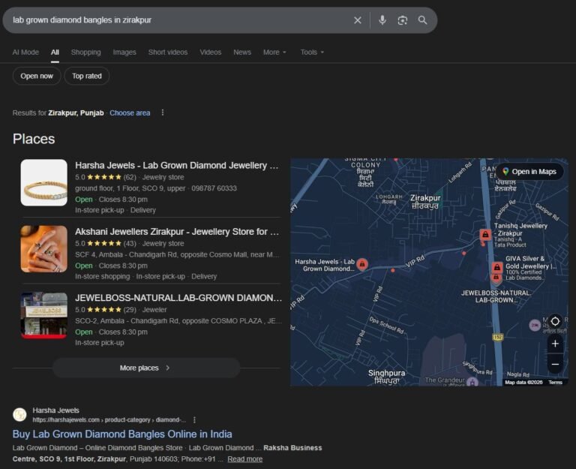Click the Places section heading
This screenshot has width=576, height=469.
point(34,139)
